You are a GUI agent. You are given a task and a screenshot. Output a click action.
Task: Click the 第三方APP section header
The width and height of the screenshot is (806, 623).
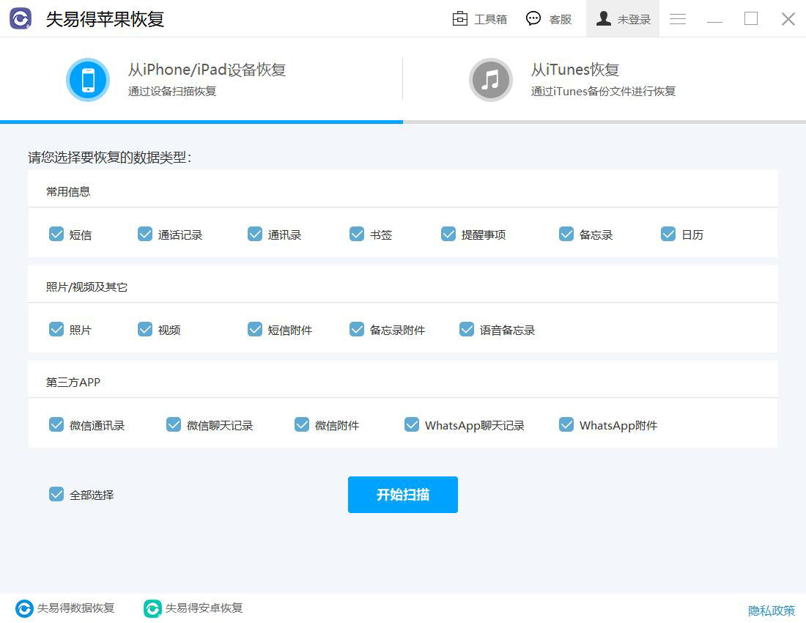(73, 383)
